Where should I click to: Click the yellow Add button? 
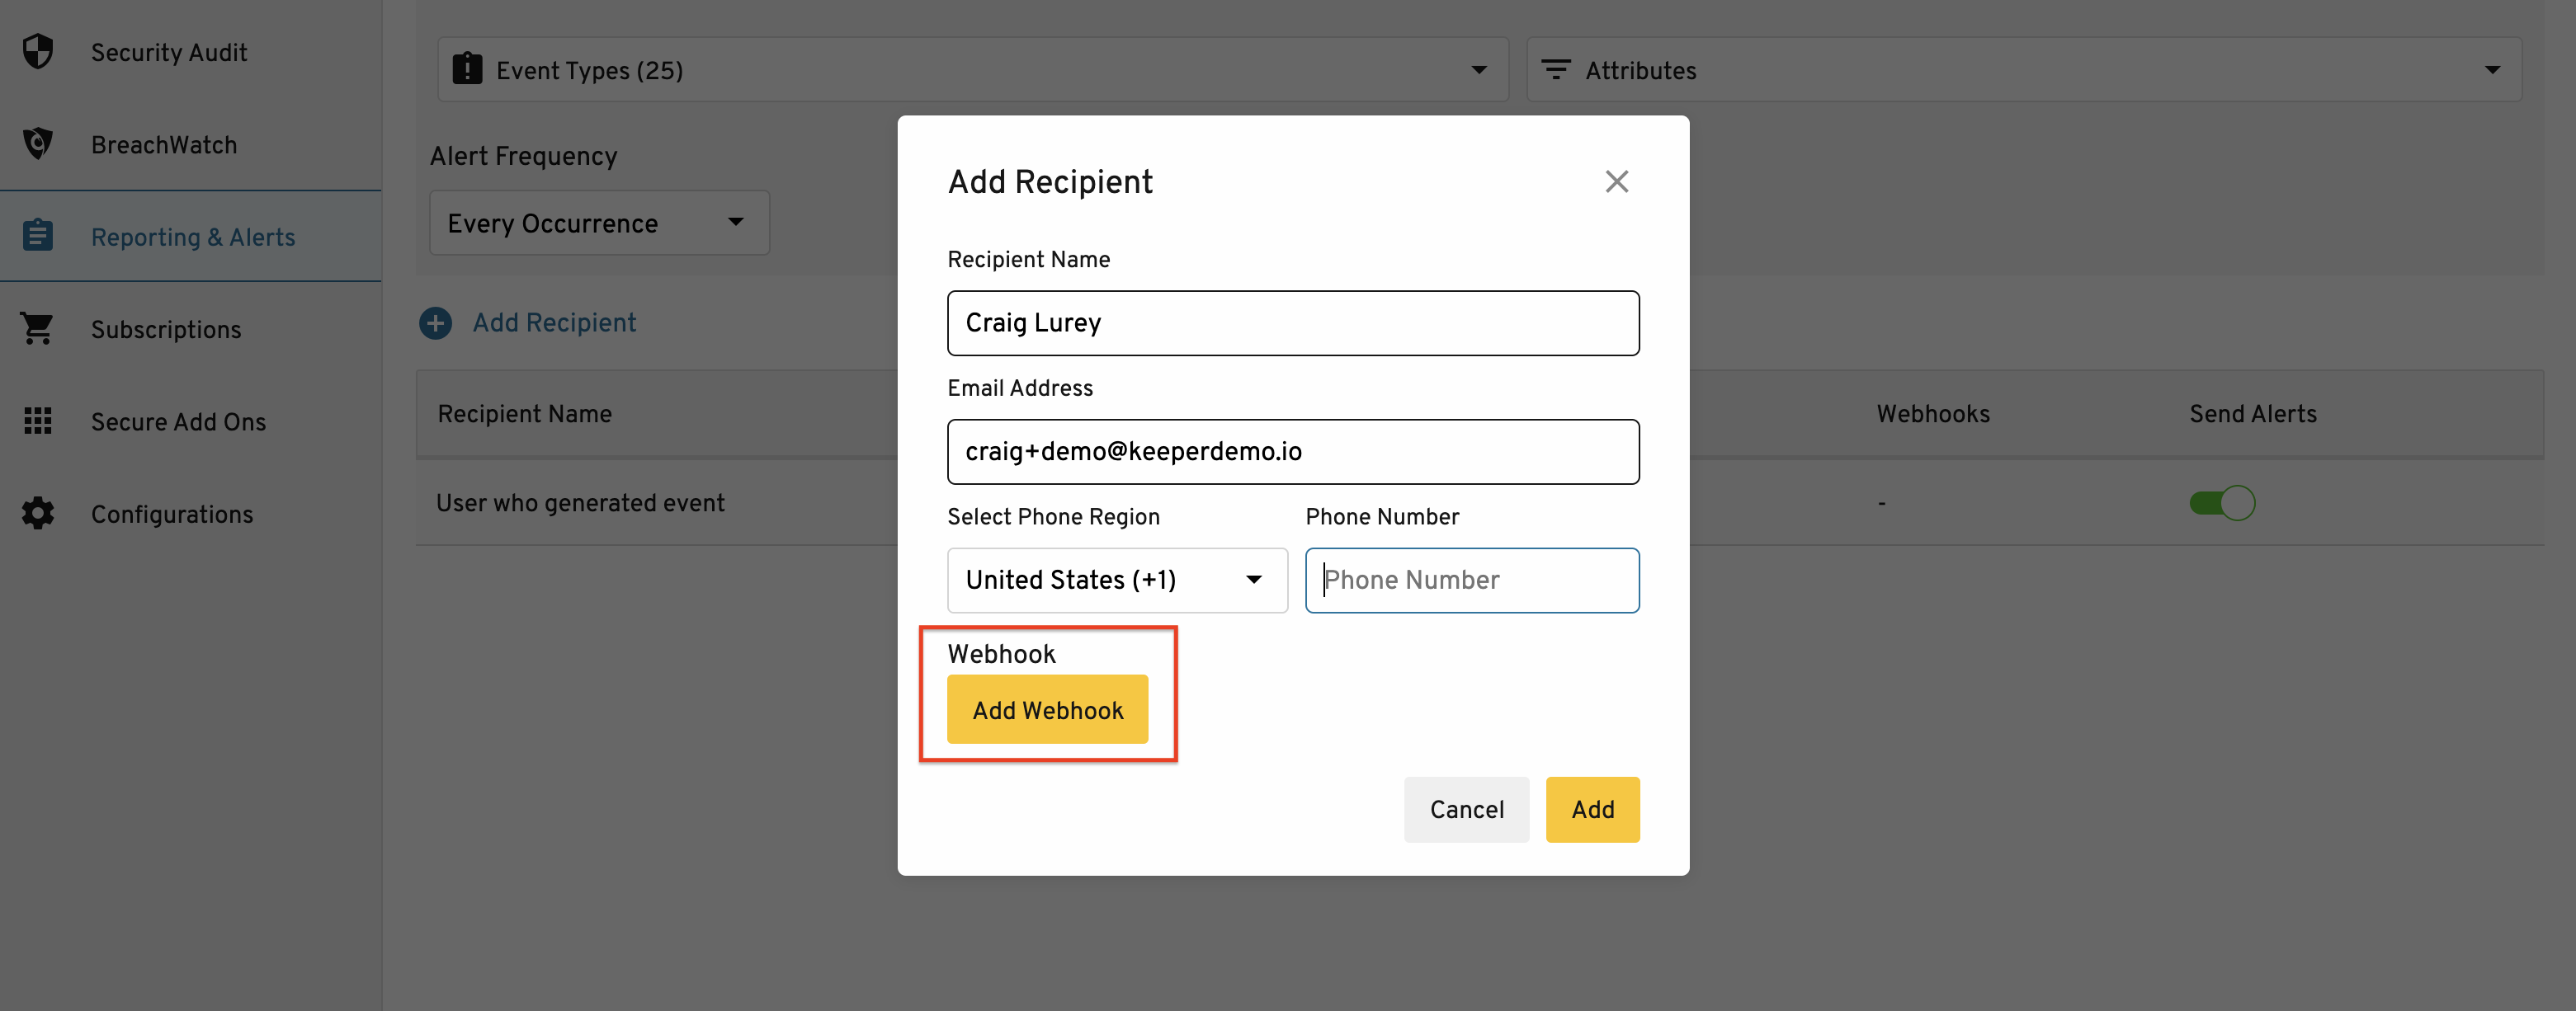(1592, 809)
